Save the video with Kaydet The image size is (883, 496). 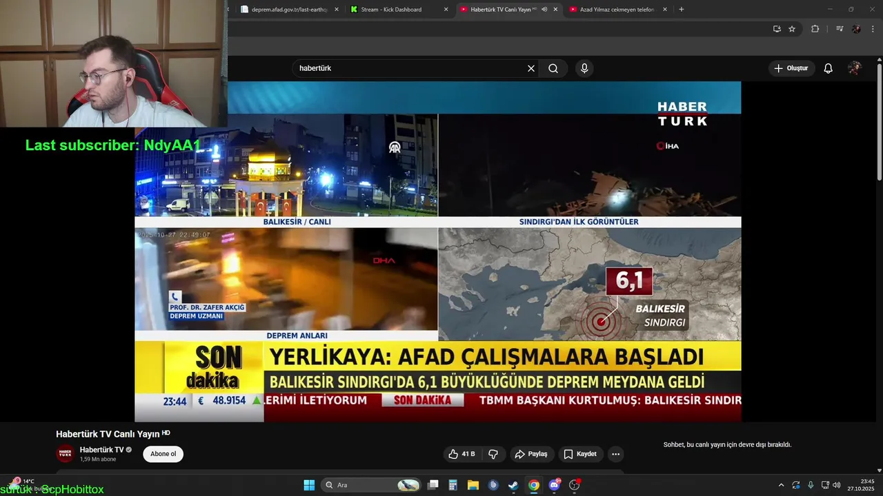[x=579, y=454]
